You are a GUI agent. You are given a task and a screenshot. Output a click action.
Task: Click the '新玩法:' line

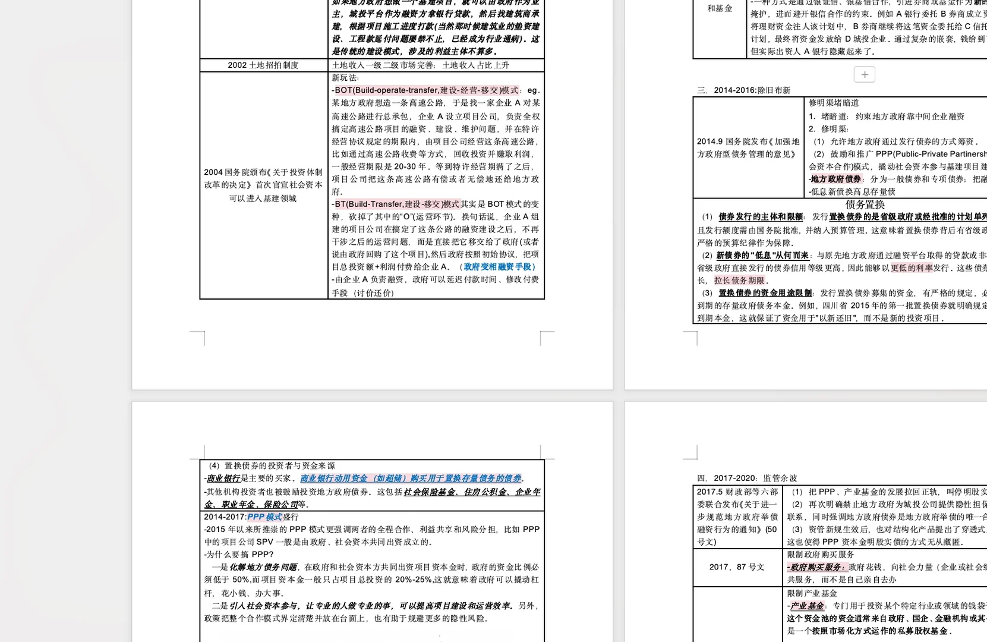(345, 78)
